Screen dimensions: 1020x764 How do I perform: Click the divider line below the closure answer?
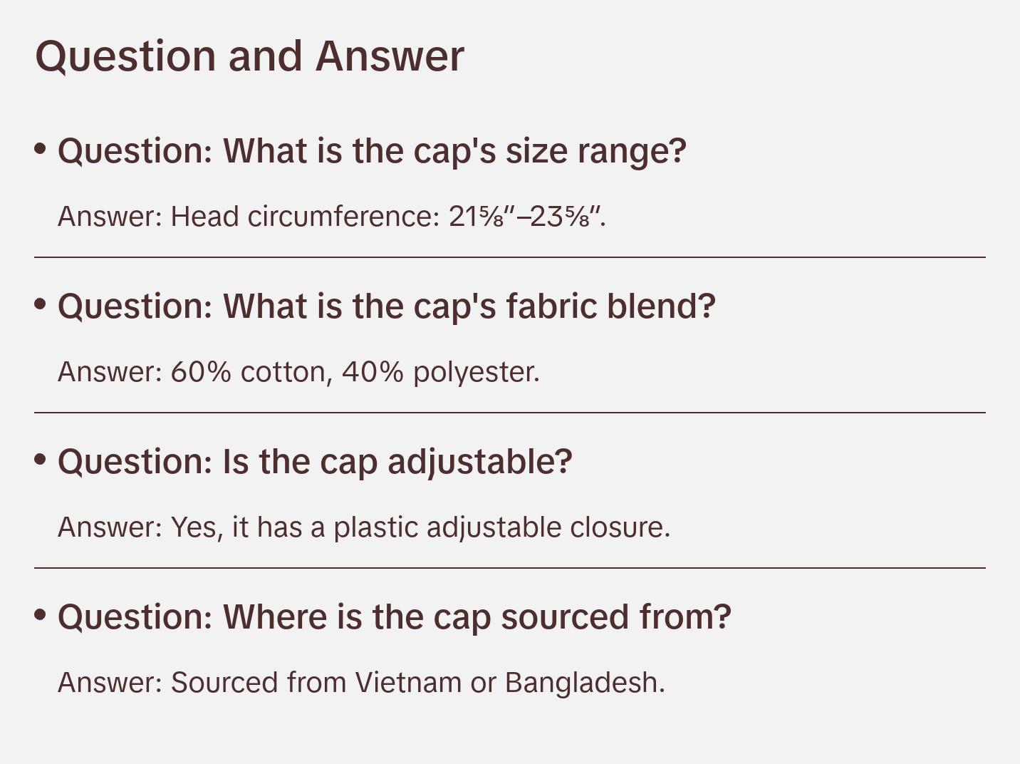click(510, 568)
